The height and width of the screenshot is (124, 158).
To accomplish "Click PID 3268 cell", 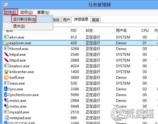I will click(75, 49).
